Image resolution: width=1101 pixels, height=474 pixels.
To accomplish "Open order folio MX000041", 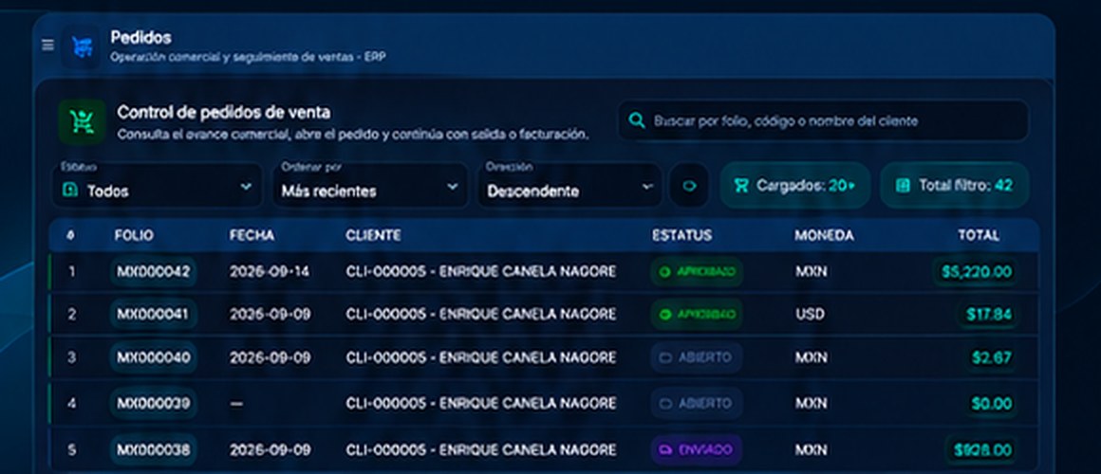I will pos(153,315).
